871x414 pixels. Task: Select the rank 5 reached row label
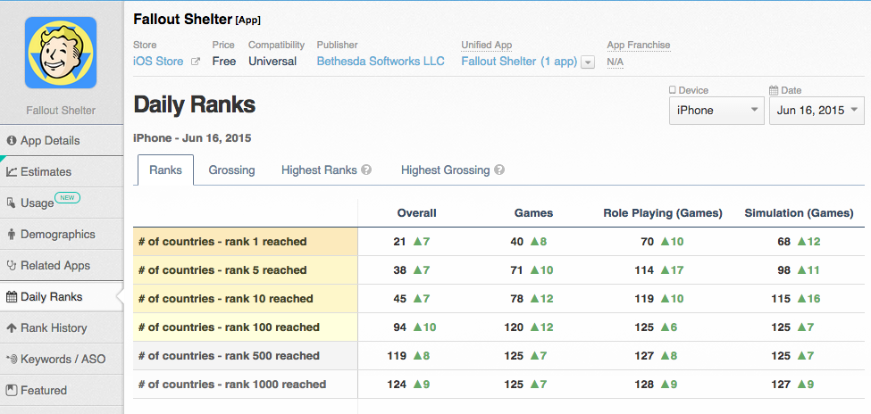pos(222,270)
